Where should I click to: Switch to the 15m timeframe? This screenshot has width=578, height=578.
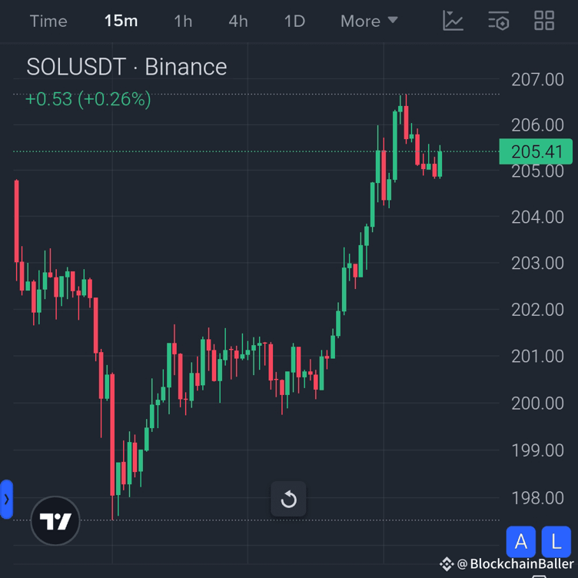[121, 21]
